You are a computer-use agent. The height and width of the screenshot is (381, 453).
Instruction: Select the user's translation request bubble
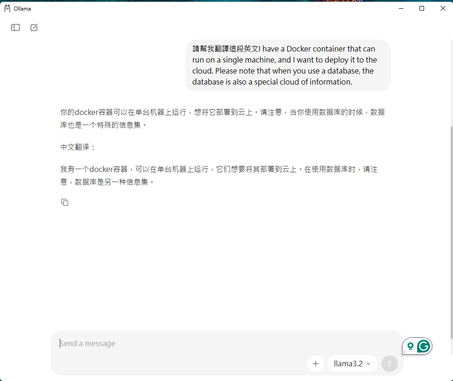288,65
